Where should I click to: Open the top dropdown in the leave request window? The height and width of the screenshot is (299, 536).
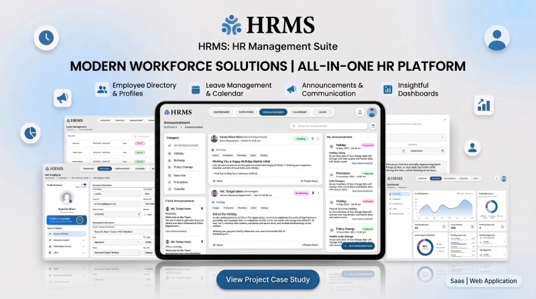click(x=415, y=137)
